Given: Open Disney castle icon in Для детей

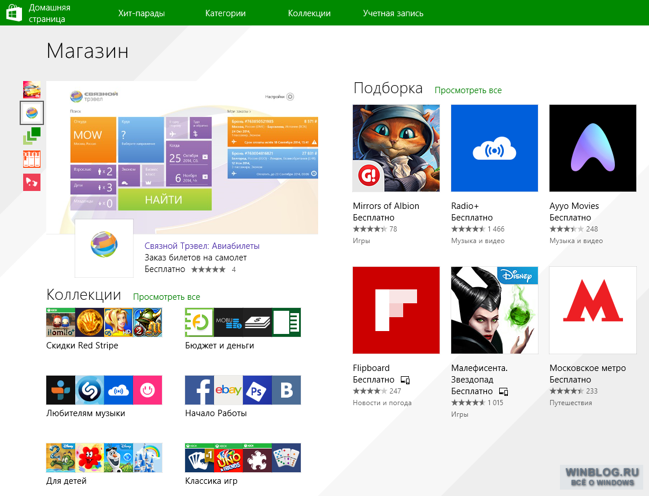Looking at the screenshot, I should click(x=147, y=457).
